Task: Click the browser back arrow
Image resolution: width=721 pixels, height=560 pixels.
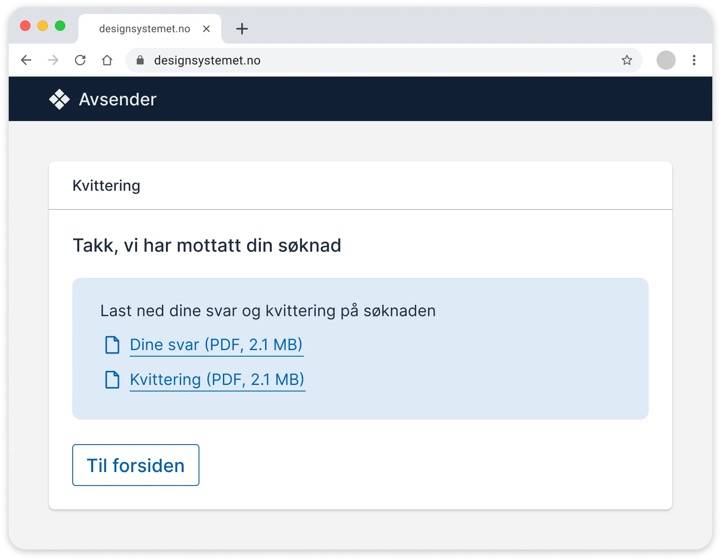Action: coord(26,60)
